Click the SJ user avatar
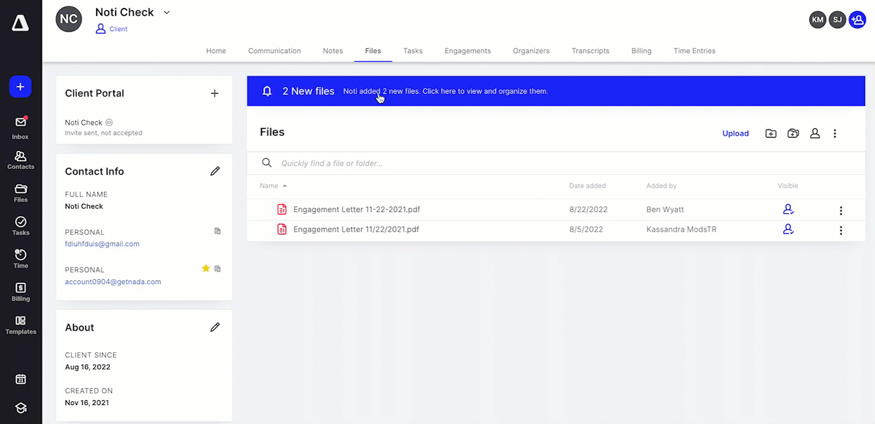This screenshot has width=875, height=424. [838, 20]
